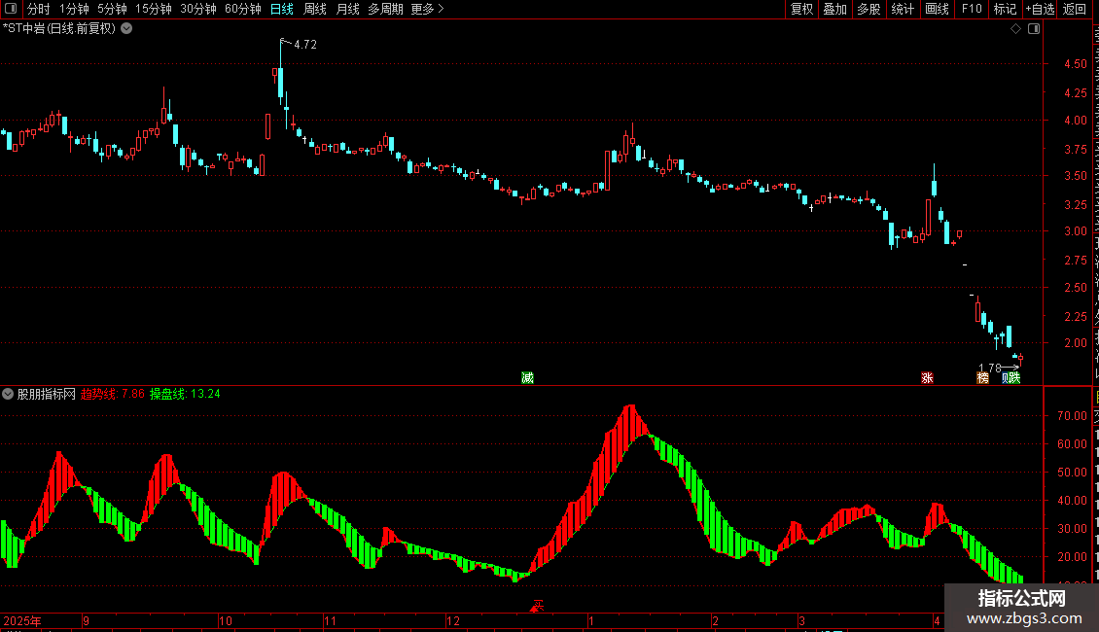
Task: Click month 10 on the date axis
Action: pos(225,620)
